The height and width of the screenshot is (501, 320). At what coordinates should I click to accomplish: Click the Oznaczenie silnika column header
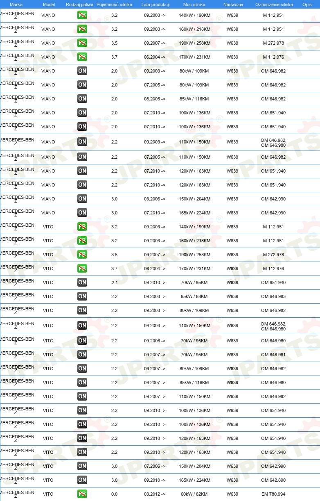click(x=274, y=5)
